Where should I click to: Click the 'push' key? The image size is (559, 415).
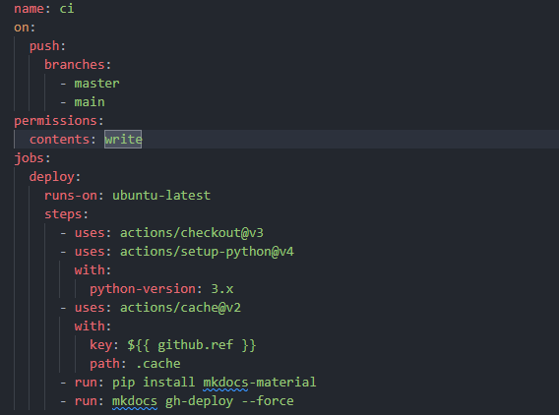44,46
